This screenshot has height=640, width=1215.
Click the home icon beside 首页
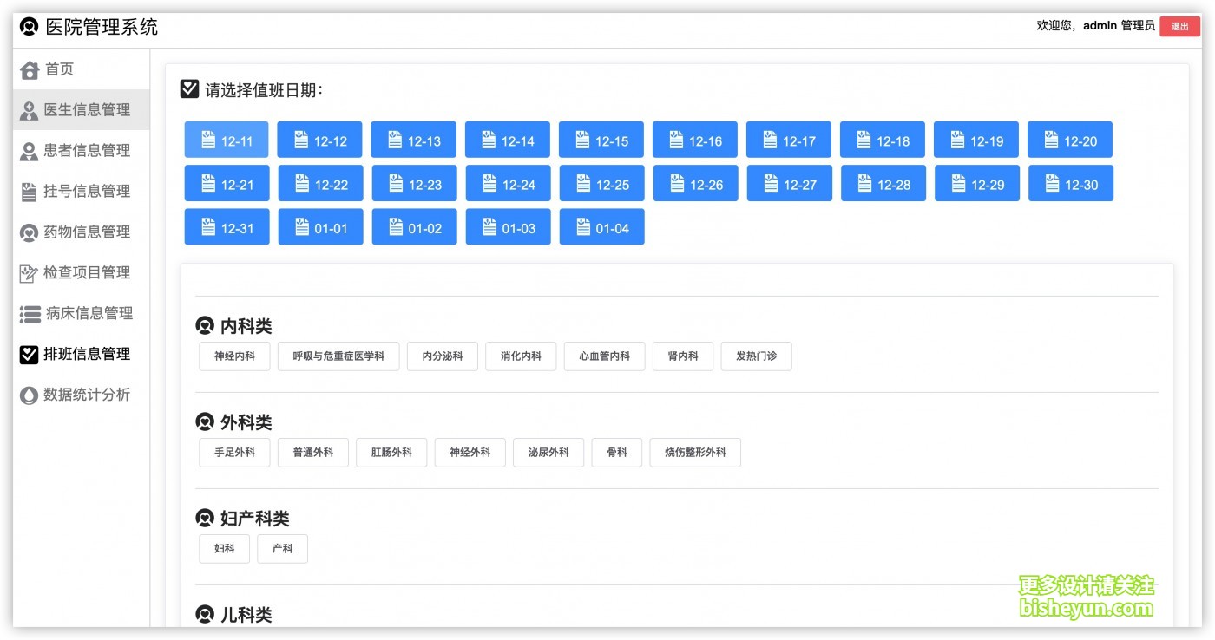30,69
